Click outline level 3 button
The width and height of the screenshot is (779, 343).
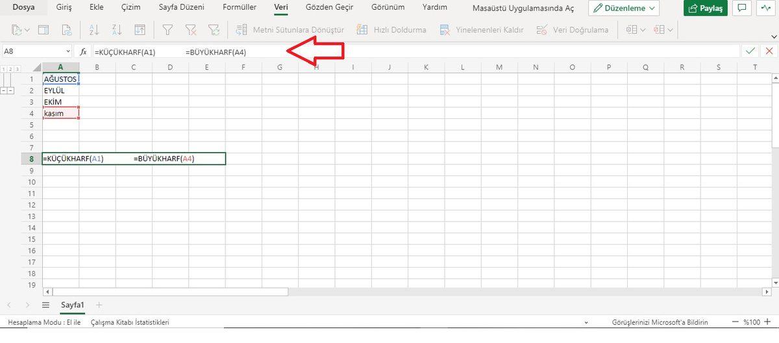point(17,69)
